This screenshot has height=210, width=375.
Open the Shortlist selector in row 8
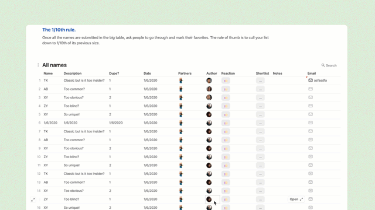pos(260,140)
